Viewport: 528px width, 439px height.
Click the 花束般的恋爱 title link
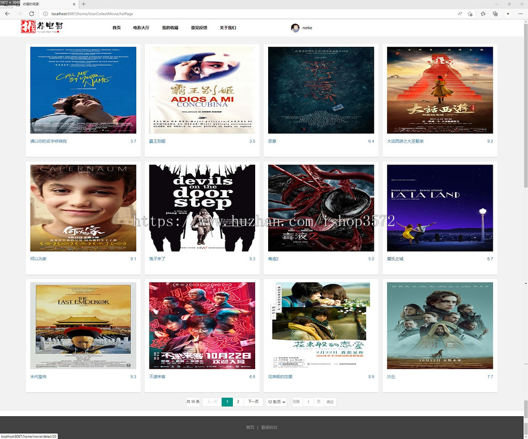(x=280, y=377)
